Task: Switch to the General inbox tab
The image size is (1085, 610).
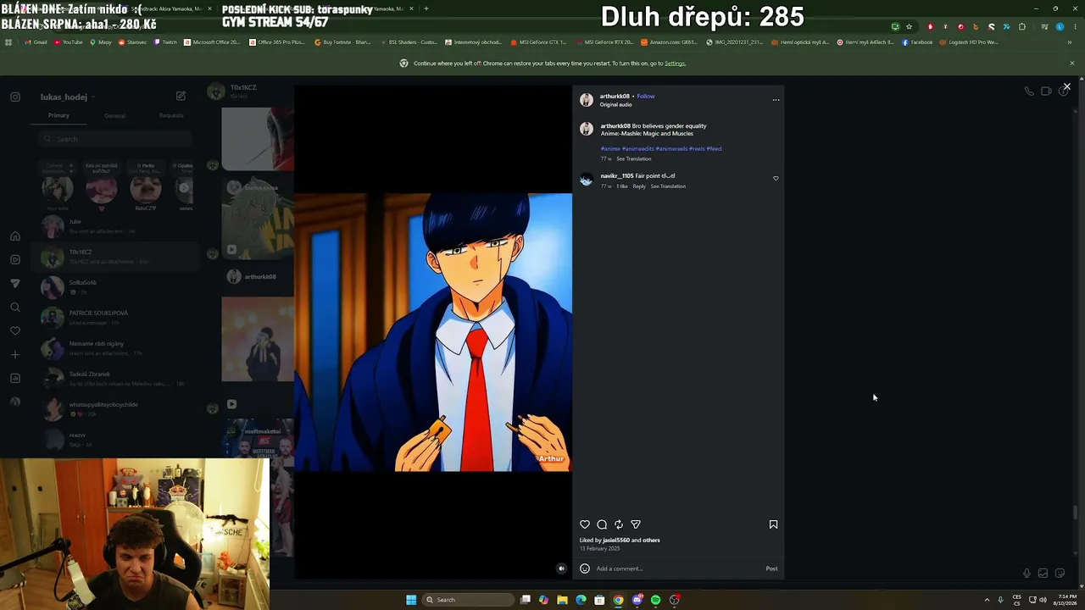Action: click(x=115, y=115)
